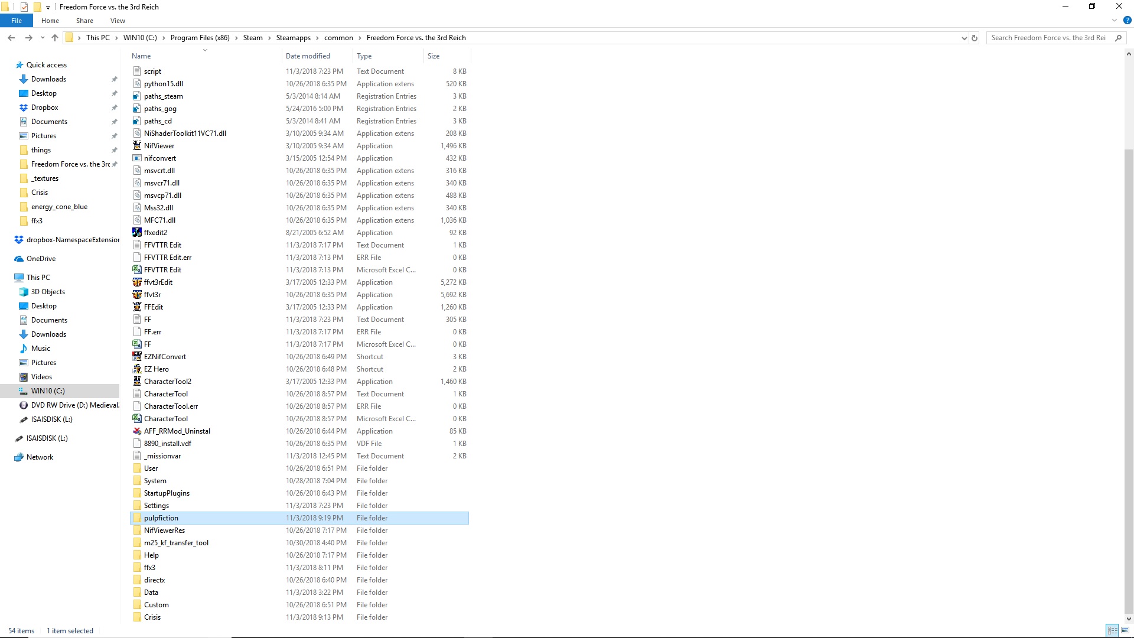The height and width of the screenshot is (638, 1134).
Task: Select the NifViewerRes folder row
Action: pos(299,530)
